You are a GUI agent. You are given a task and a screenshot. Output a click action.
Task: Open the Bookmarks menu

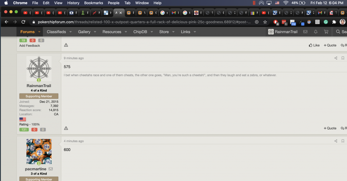tap(94, 3)
